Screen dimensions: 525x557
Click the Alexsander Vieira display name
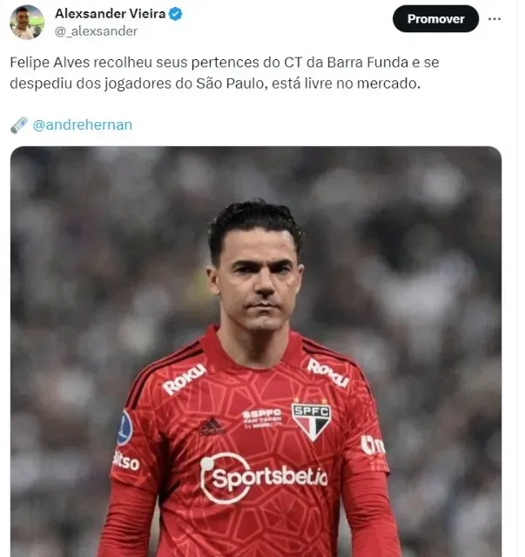pos(111,14)
